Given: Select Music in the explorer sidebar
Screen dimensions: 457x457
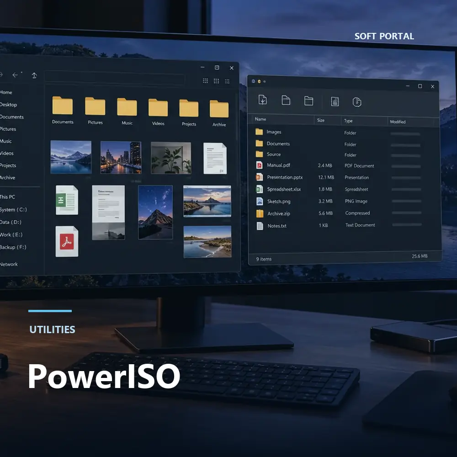Looking at the screenshot, I should [x=6, y=141].
